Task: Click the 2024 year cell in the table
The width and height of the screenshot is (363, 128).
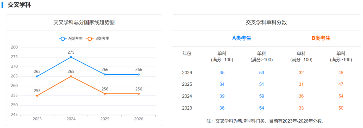Action: (x=187, y=96)
